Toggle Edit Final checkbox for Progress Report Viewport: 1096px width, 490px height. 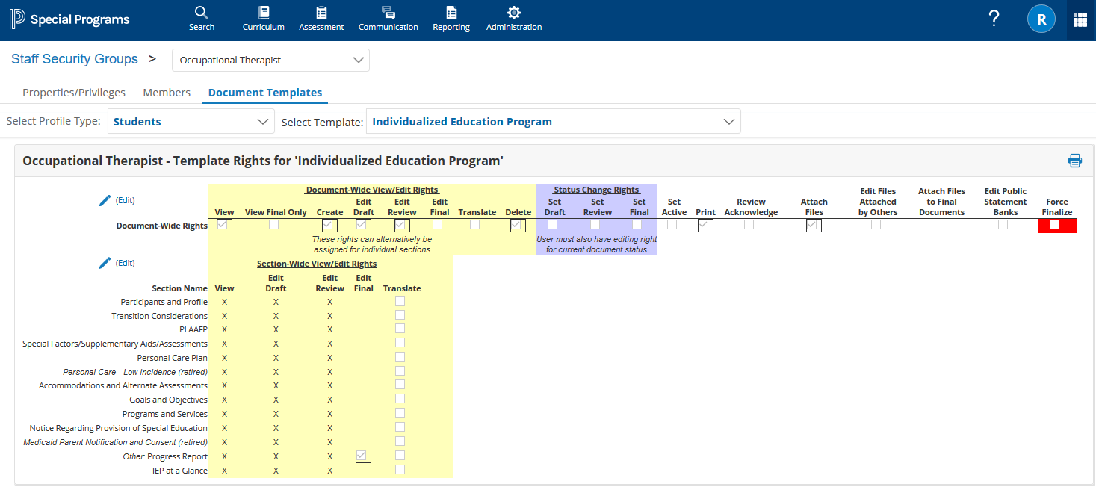coord(363,456)
